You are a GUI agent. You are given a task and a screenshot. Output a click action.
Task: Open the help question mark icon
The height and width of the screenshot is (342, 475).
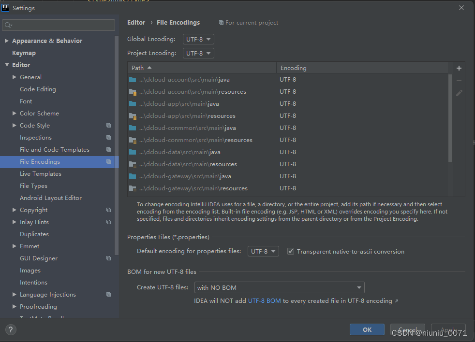click(11, 329)
